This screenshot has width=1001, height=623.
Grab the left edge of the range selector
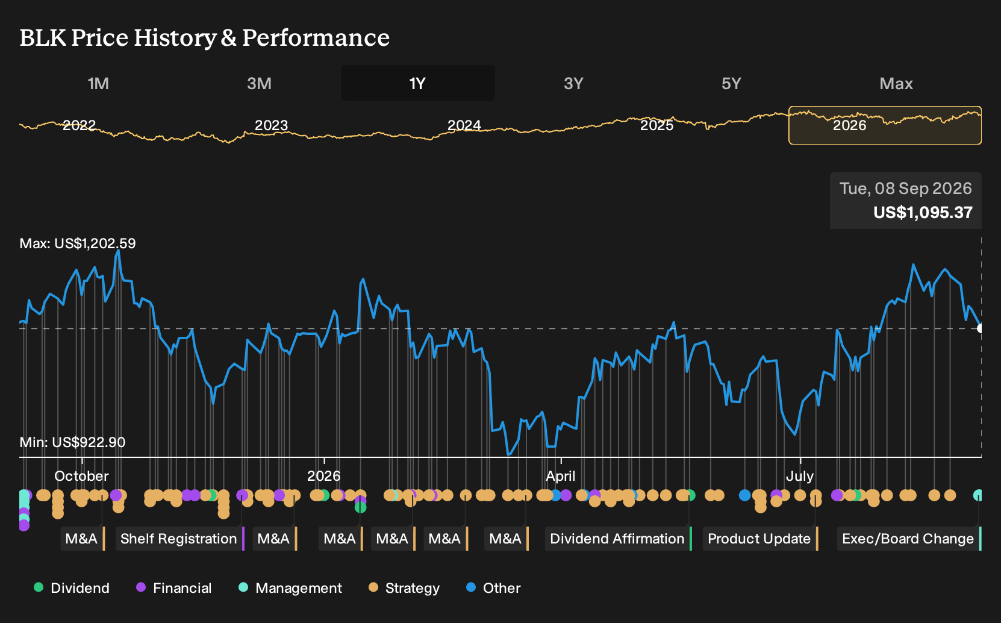tap(789, 125)
